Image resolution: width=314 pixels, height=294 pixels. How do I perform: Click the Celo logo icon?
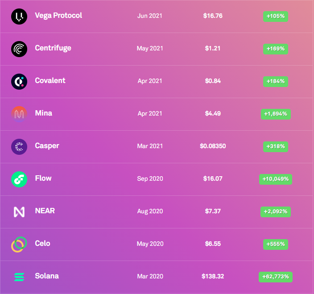[x=19, y=244]
